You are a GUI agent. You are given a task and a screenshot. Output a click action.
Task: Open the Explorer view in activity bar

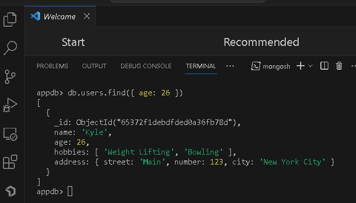10,19
